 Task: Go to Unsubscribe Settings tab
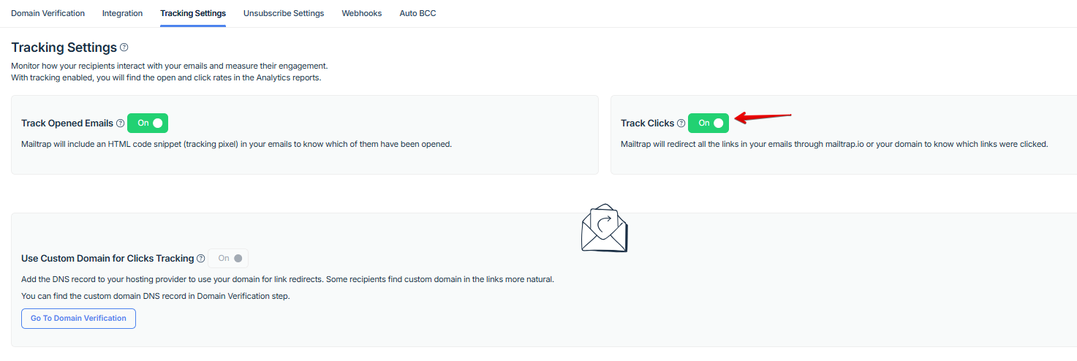(x=284, y=13)
